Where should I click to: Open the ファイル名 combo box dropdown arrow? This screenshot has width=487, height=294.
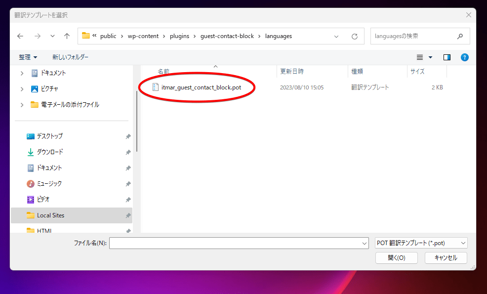pyautogui.click(x=365, y=243)
